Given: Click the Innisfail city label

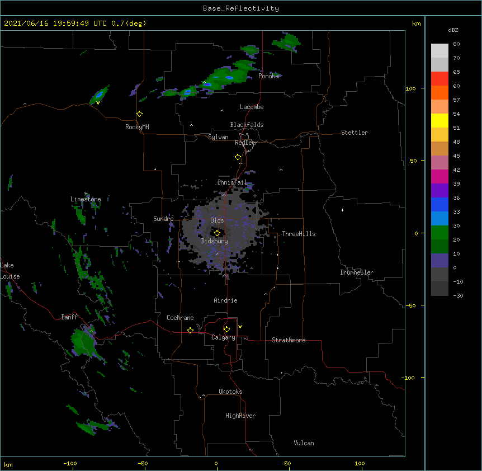Looking at the screenshot, I should click(232, 182).
